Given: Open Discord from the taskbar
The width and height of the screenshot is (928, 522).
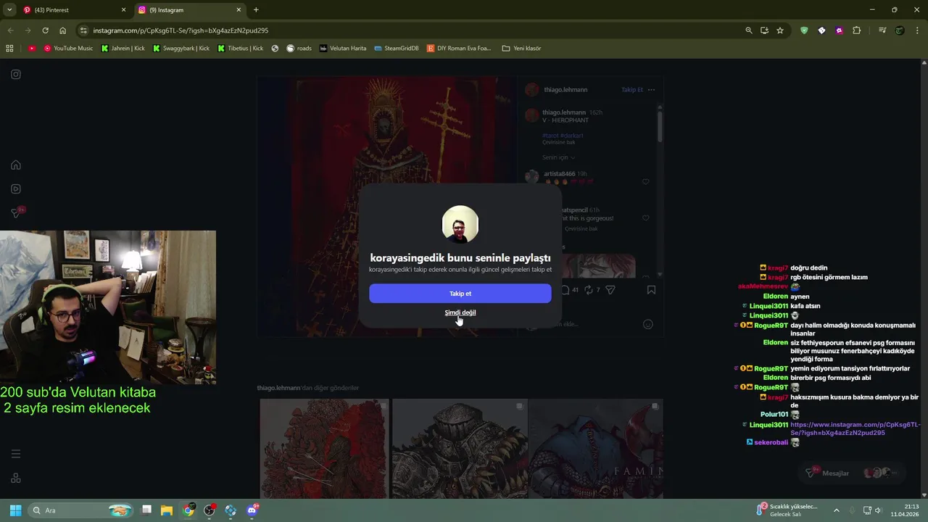Looking at the screenshot, I should coord(252,510).
